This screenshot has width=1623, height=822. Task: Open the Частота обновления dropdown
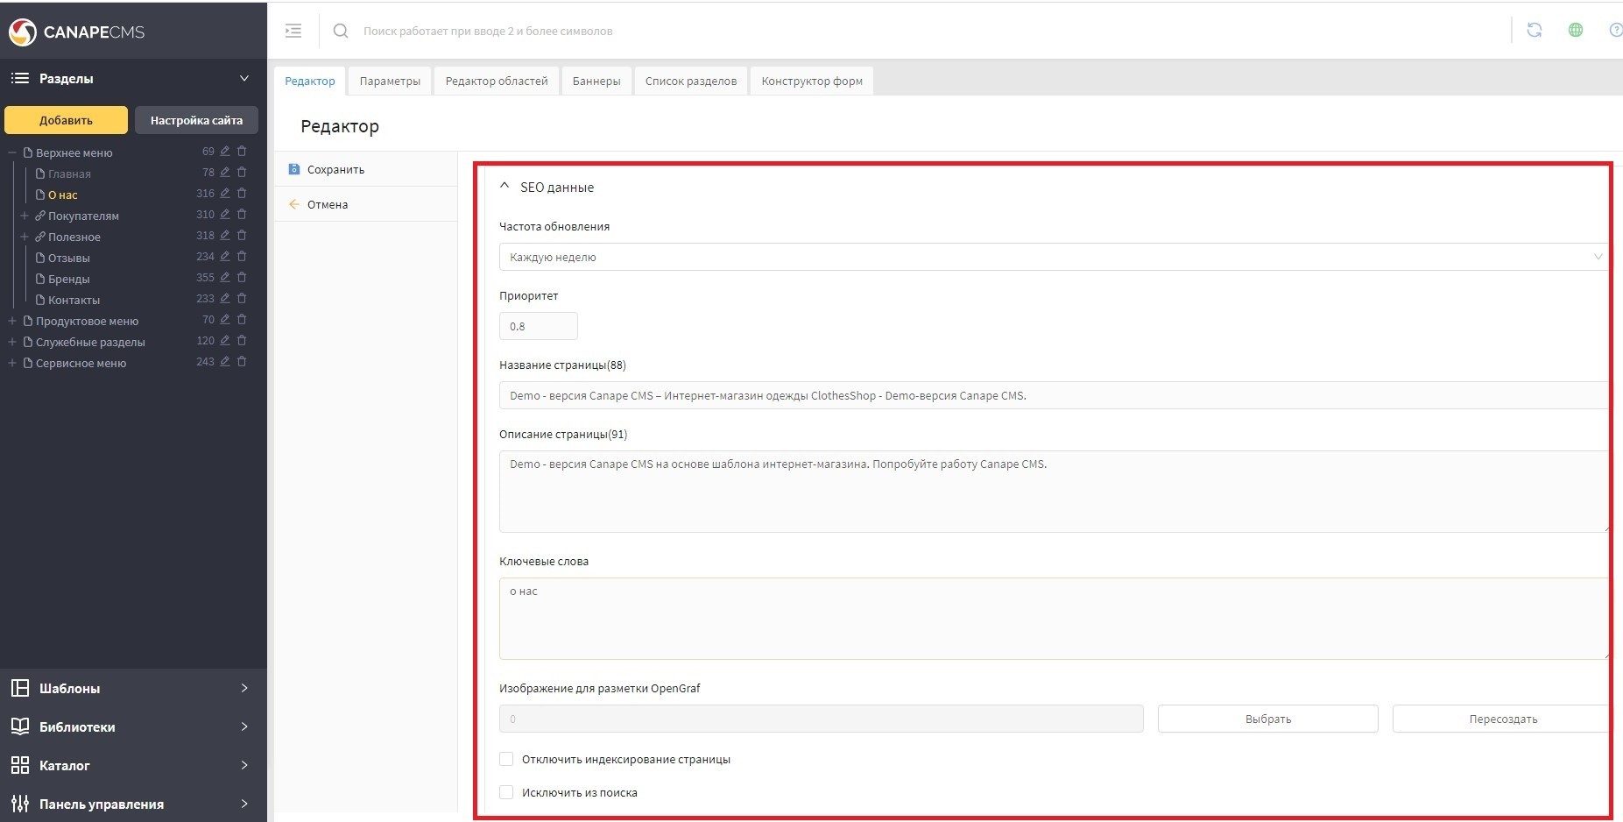[x=1052, y=257]
